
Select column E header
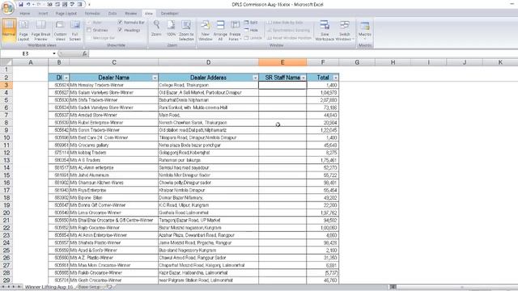tap(282, 62)
